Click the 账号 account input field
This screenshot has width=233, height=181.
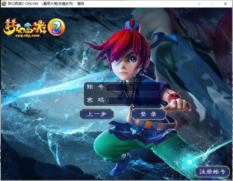[x=133, y=87]
